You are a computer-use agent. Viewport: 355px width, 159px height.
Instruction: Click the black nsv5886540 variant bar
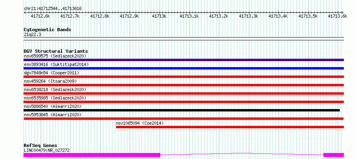(181, 110)
